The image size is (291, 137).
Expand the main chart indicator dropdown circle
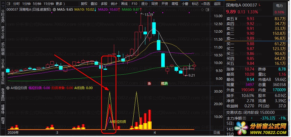[x=54, y=10]
